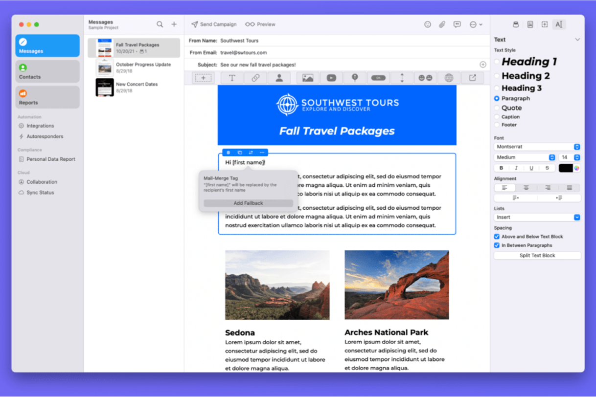Toggle bold formatting

501,168
